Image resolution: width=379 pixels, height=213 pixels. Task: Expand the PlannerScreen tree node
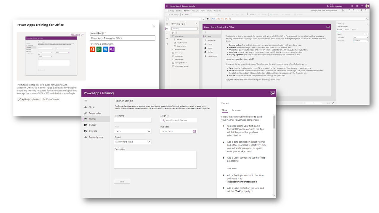(171, 53)
